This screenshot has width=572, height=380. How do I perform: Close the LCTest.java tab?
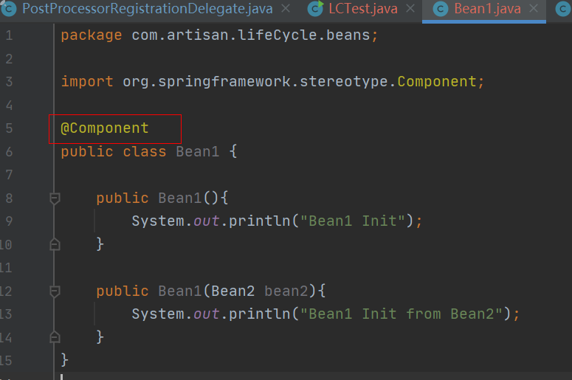pyautogui.click(x=410, y=8)
